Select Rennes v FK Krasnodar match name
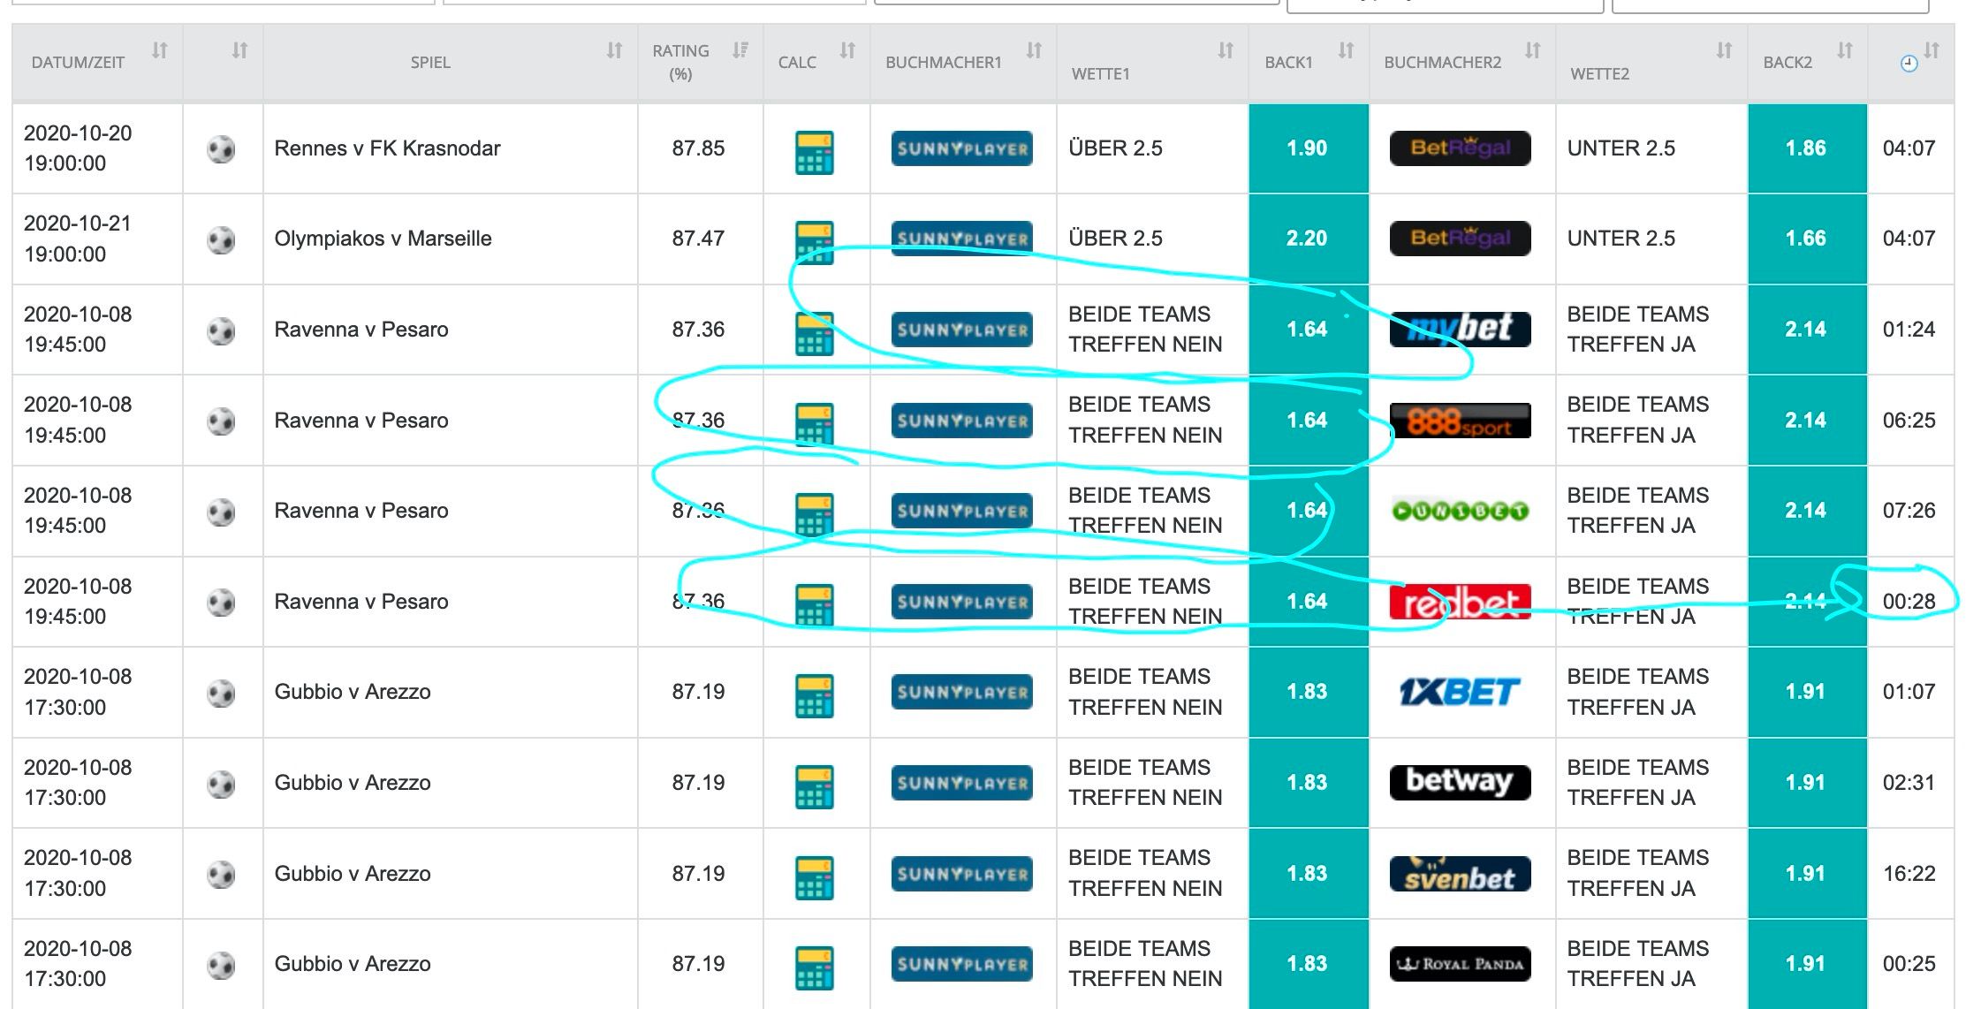1981x1009 pixels. click(x=387, y=148)
